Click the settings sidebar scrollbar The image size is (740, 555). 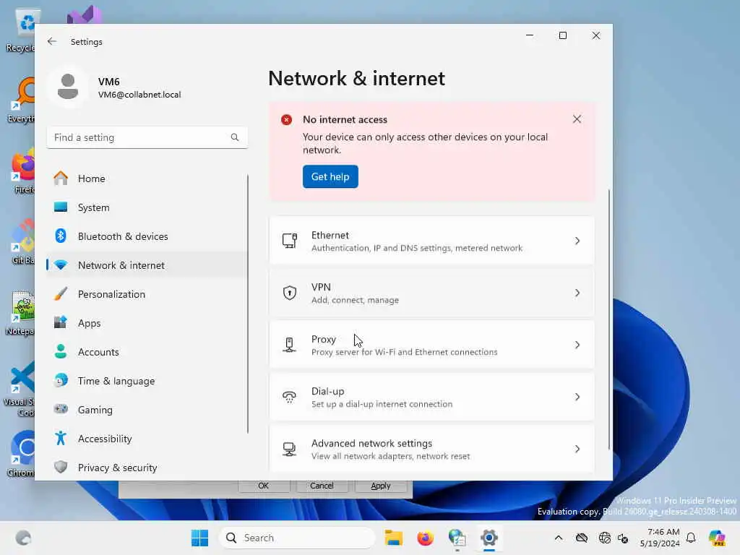247,304
